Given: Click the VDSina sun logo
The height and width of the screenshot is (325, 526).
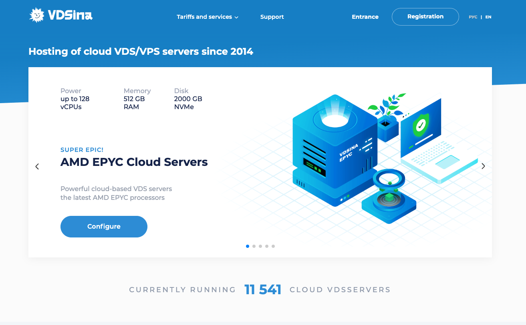Looking at the screenshot, I should coord(37,16).
